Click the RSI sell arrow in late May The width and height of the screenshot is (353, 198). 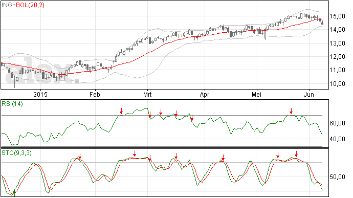pos(291,111)
